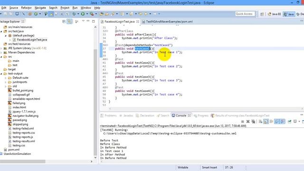Click the Clear Console icon
The height and width of the screenshot is (171, 304).
tap(260, 122)
